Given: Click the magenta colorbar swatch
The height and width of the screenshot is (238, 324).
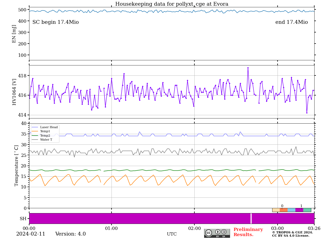Looking at the screenshot, I should tap(299, 210).
